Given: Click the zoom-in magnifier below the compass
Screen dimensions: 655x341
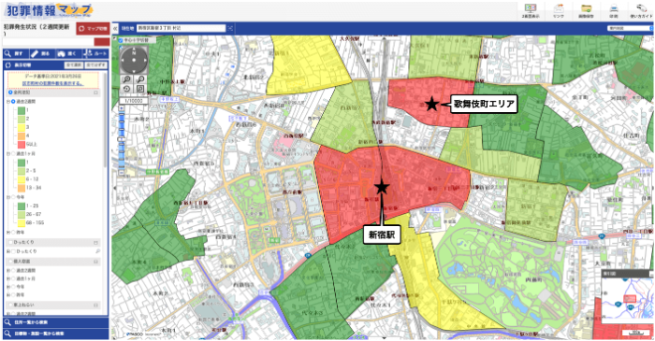Looking at the screenshot, I should coord(126,79).
